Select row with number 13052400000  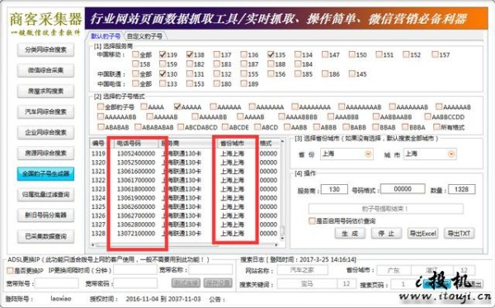184,154
